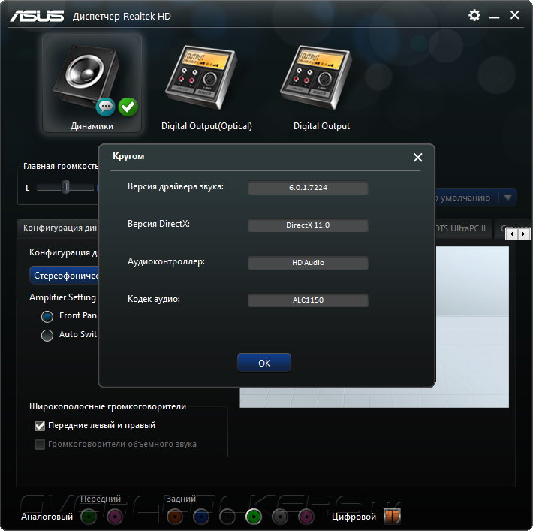Select the Auto Switch amplifier radio button
The image size is (533, 531).
pos(47,336)
